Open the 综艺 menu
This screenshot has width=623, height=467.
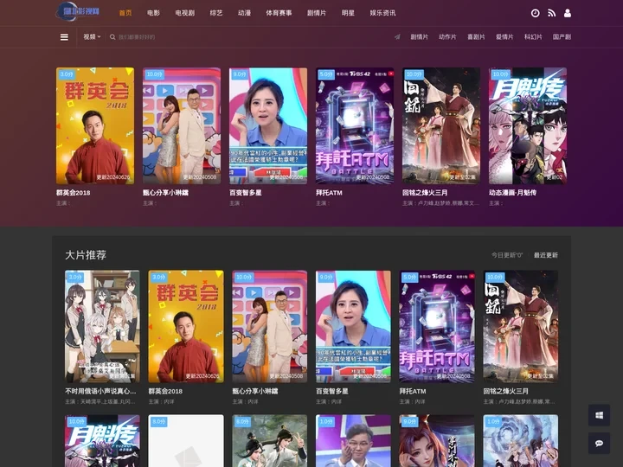pos(216,13)
